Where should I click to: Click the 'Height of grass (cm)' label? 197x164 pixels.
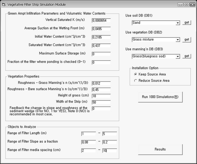pos(73,95)
